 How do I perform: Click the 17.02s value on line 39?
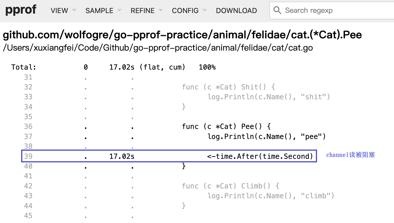[122, 156]
